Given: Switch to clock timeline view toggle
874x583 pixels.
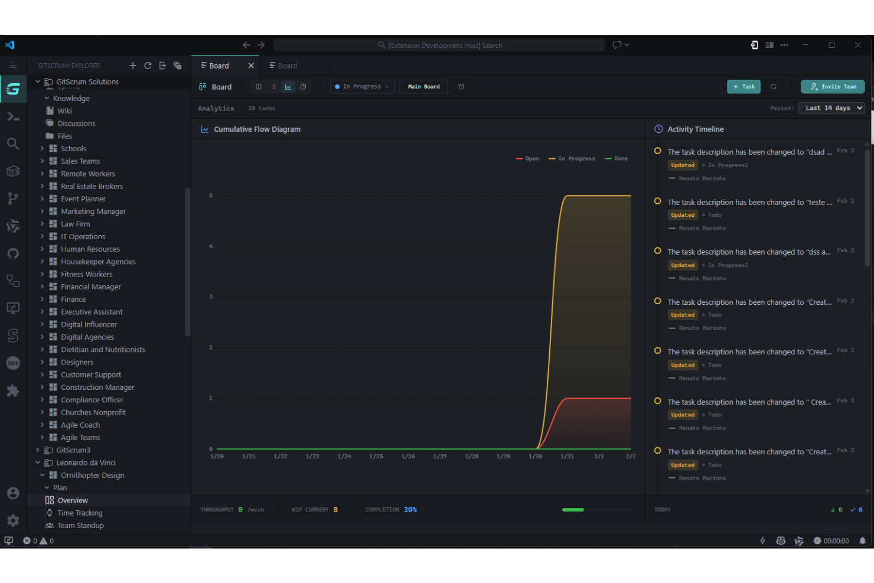Looking at the screenshot, I should [x=303, y=87].
